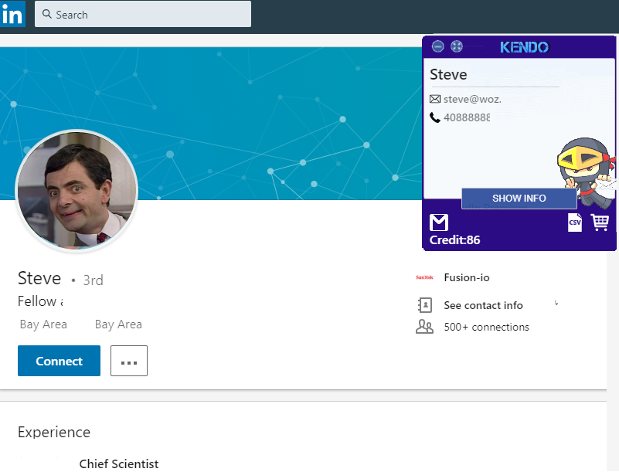619x472 pixels.
Task: Minimize the Kendo panel with the minus icon
Action: [438, 47]
